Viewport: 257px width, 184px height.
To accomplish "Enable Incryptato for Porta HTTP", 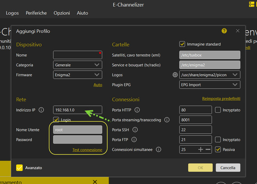I will [x=218, y=110].
